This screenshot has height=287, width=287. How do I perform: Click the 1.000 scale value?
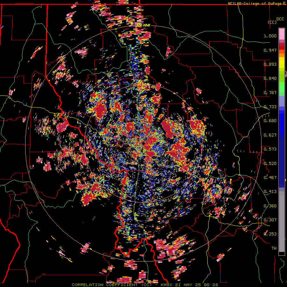pos(270,36)
